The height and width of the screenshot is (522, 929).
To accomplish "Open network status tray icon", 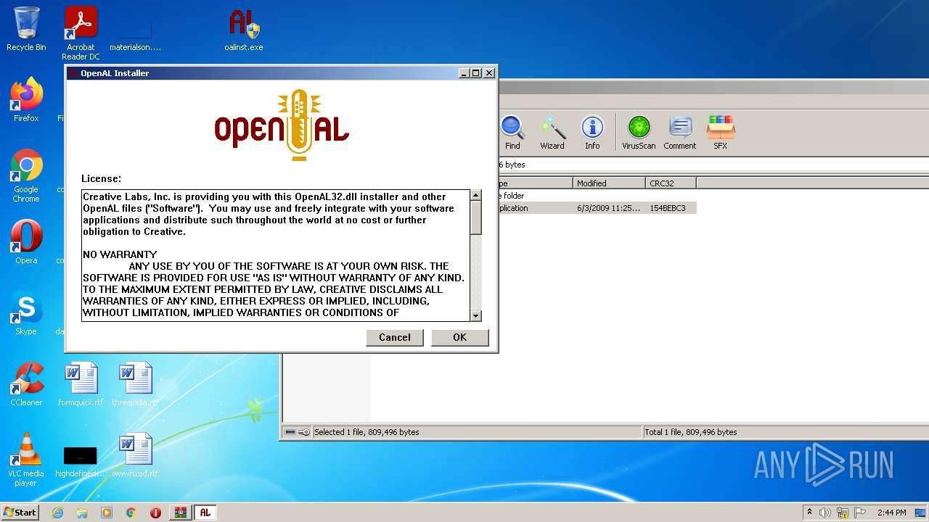I will (843, 513).
